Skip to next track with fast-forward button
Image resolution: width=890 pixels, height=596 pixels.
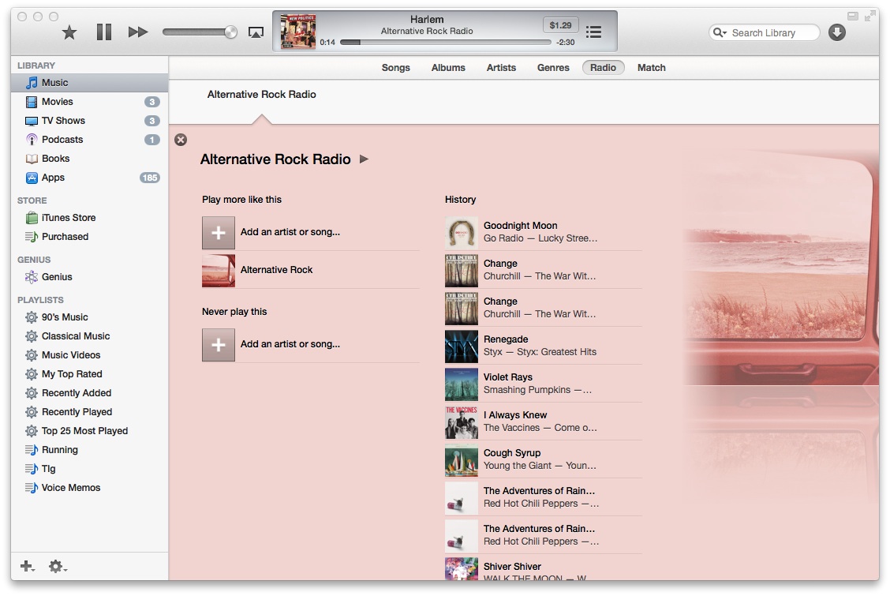[138, 32]
